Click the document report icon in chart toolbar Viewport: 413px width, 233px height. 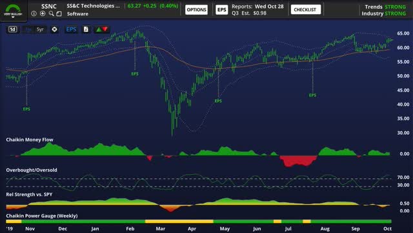pyautogui.click(x=86, y=29)
